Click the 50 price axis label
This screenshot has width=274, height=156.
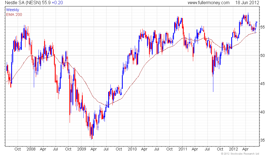[263, 55]
